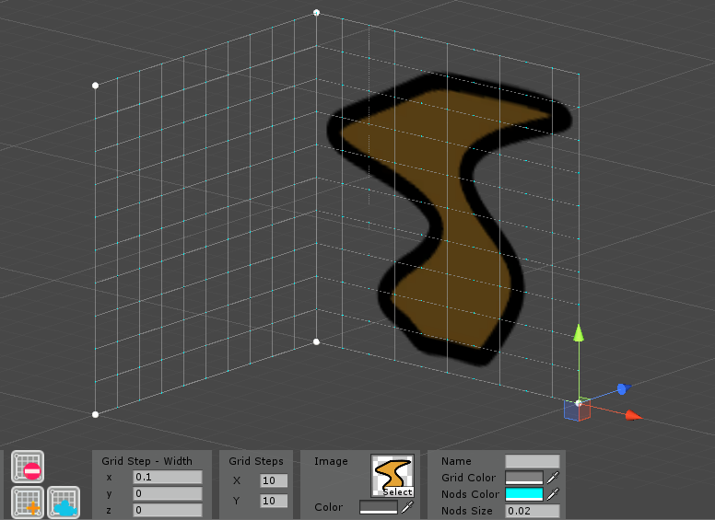Viewport: 715px width, 520px height.
Task: Pick Image Color with the eyedropper
Action: click(407, 507)
